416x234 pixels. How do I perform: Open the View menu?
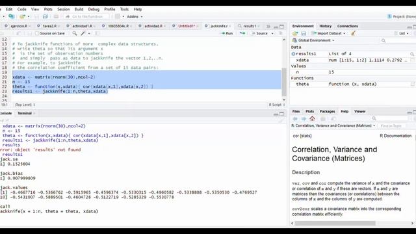tap(35, 9)
